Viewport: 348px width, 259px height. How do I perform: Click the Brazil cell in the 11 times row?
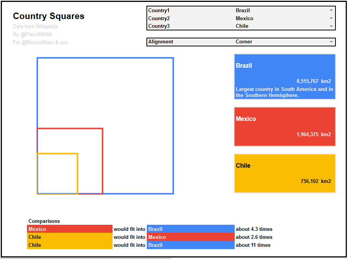point(191,245)
